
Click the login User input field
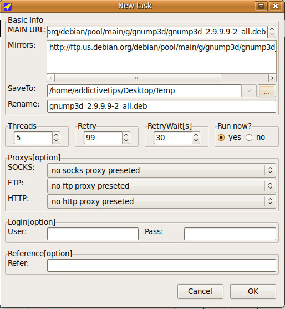pos(93,234)
